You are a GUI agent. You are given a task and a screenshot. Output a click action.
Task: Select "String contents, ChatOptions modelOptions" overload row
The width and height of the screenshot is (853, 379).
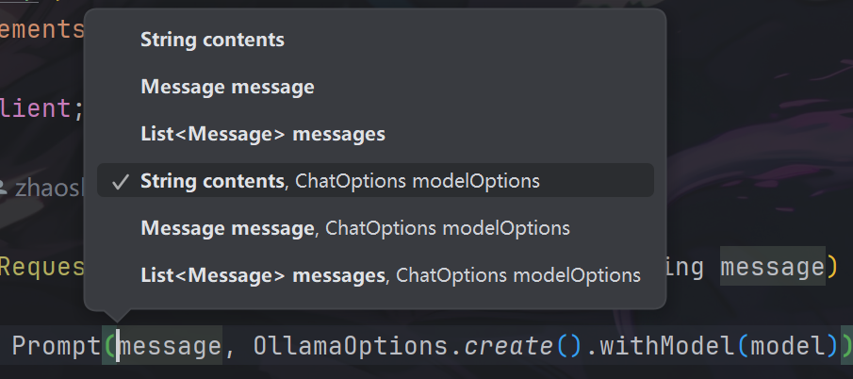point(340,181)
